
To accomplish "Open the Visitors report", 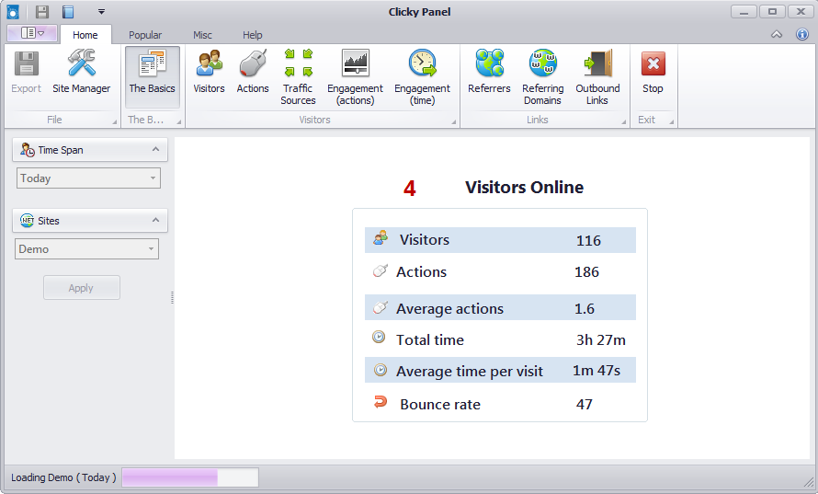I will tap(209, 73).
